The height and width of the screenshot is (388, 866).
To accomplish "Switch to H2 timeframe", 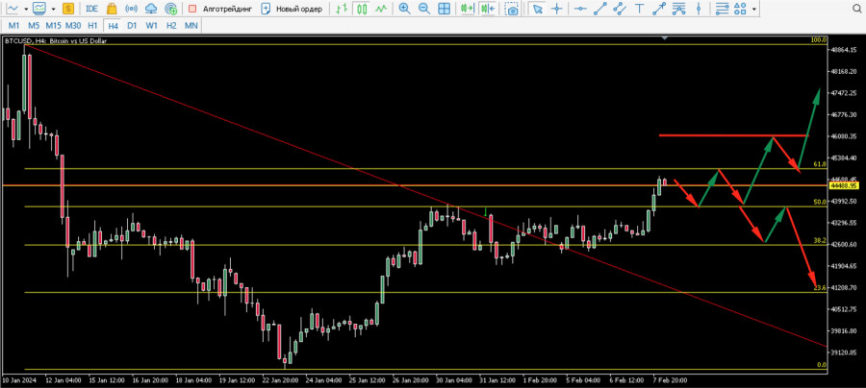I will [x=171, y=25].
